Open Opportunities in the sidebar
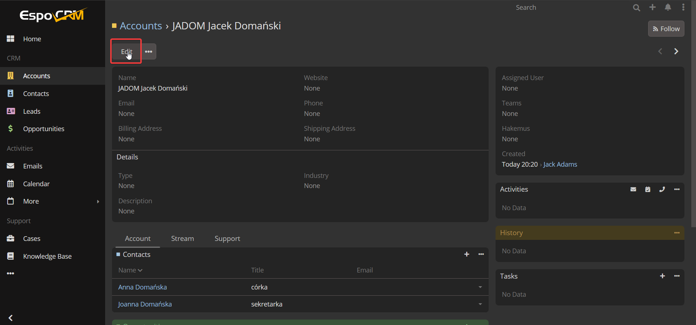Screen dimensions: 696x325 (x=43, y=129)
